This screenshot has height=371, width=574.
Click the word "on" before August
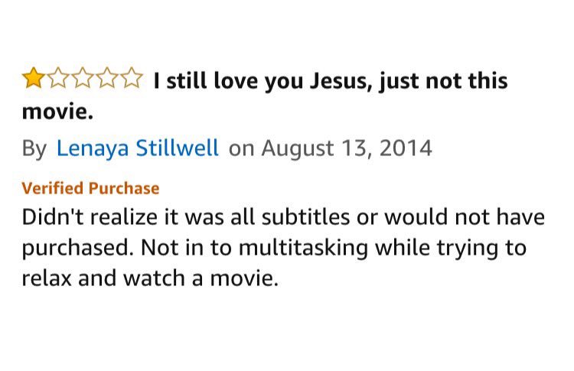pyautogui.click(x=241, y=150)
